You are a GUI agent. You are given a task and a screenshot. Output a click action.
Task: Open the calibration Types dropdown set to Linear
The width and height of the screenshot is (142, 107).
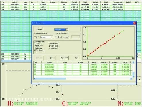(x=52, y=37)
